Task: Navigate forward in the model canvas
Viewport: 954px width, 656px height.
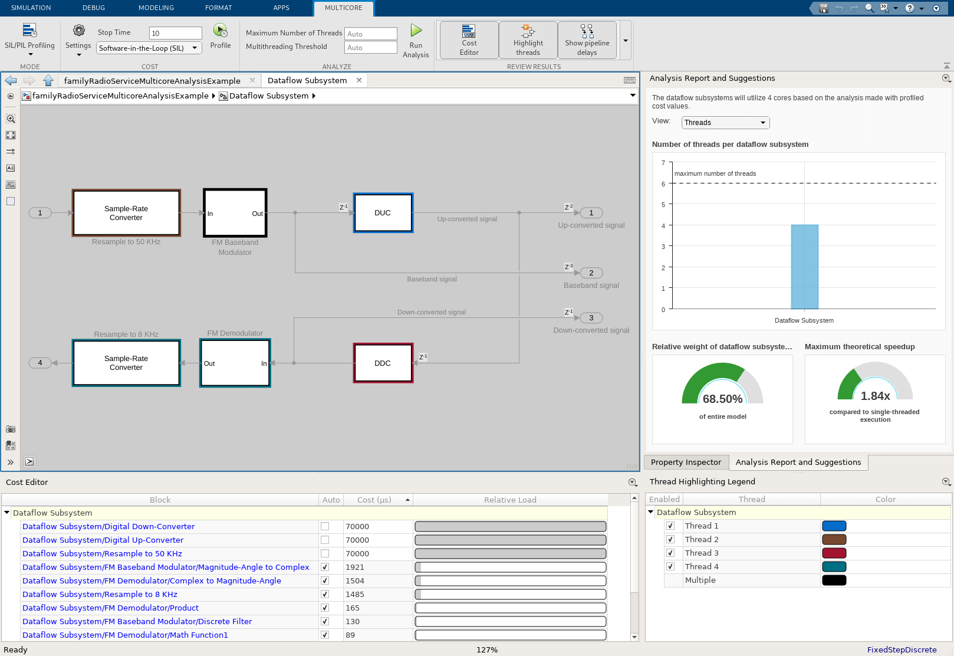Action: [29, 80]
